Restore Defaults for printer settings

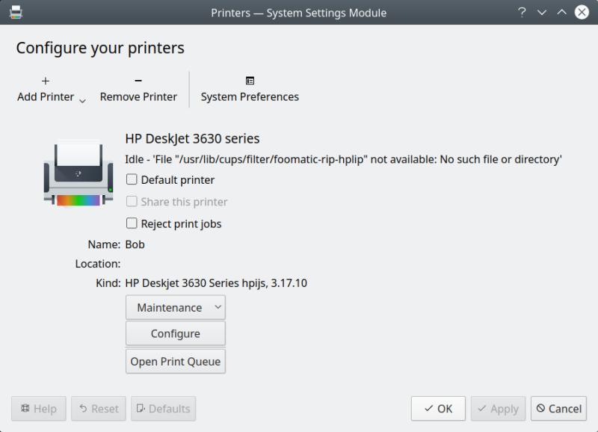[x=163, y=409]
